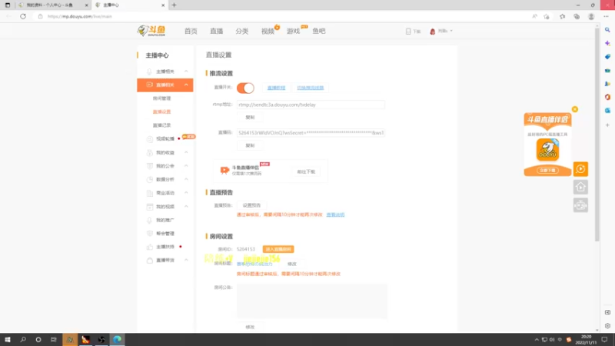This screenshot has height=346, width=615.
Task: Expand the 数据分析 section chevron
Action: [186, 179]
